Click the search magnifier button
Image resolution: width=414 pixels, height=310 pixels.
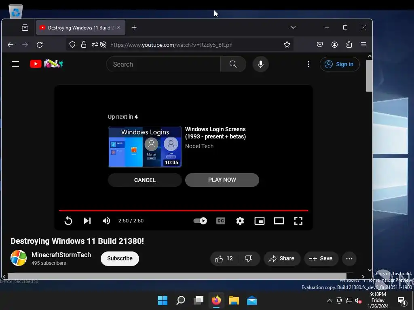233,64
